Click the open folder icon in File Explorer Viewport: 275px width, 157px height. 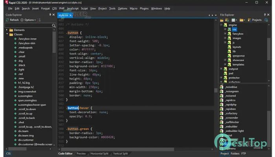click(222, 20)
